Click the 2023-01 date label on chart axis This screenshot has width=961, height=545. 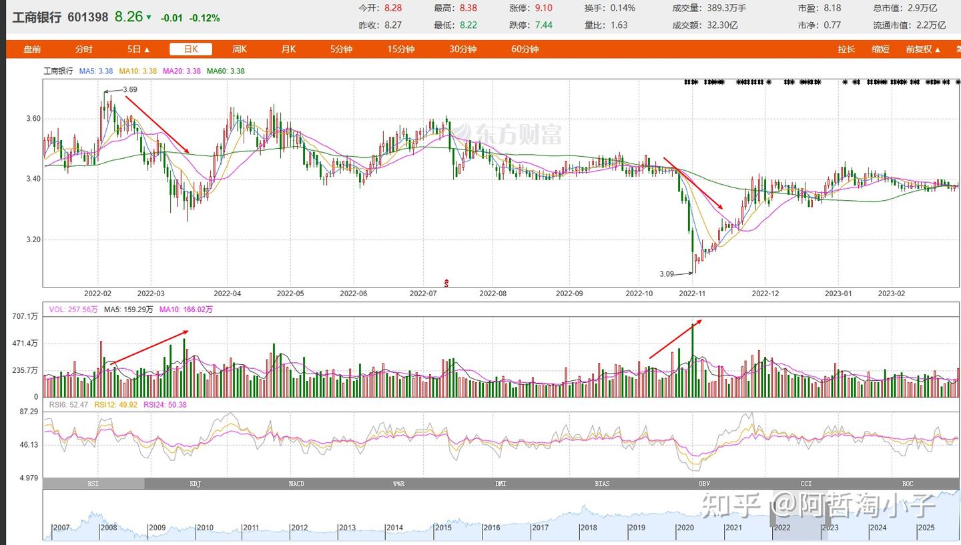click(x=839, y=293)
